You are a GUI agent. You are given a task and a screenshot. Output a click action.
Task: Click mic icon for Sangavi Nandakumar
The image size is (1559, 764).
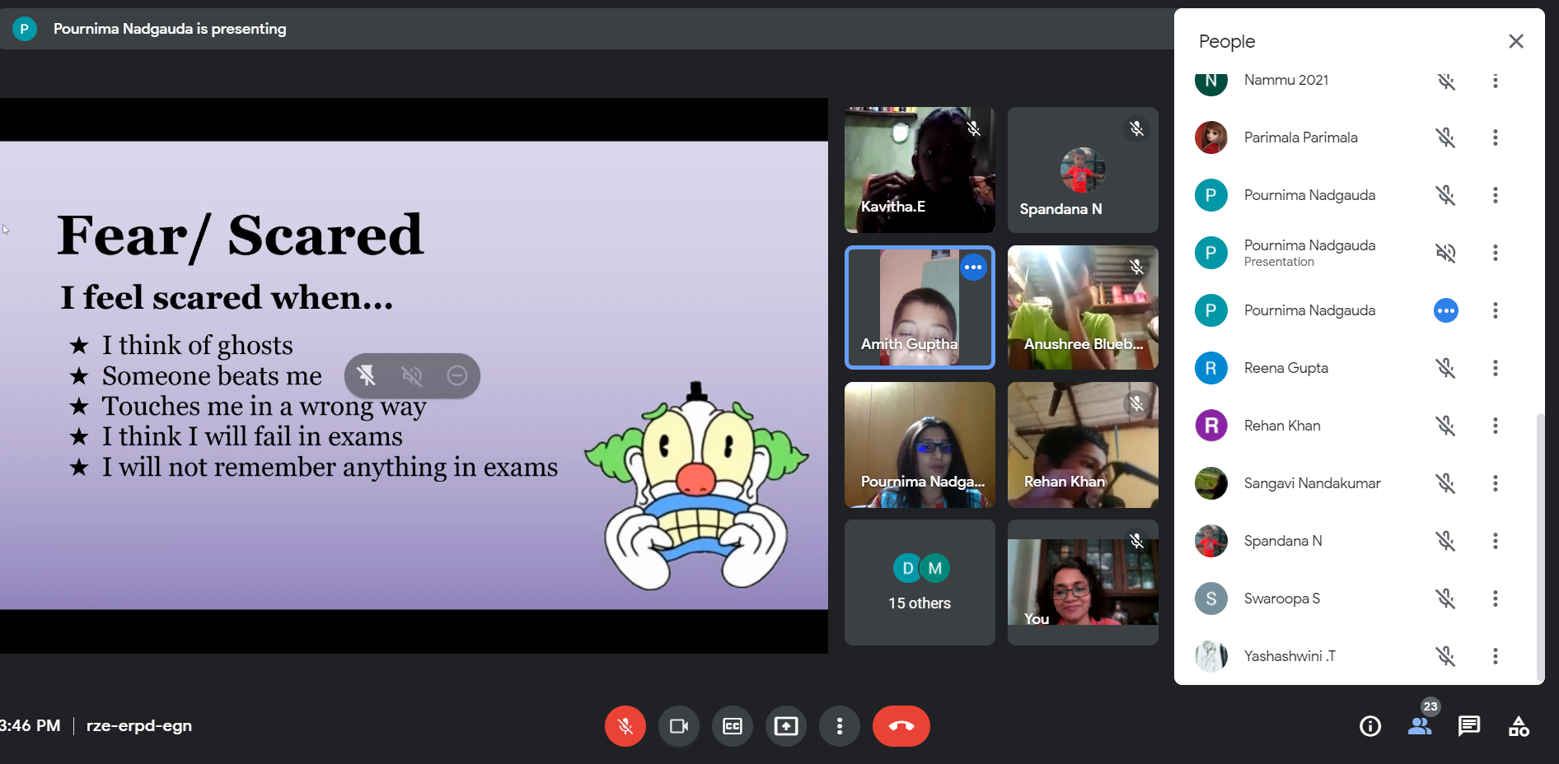point(1446,483)
